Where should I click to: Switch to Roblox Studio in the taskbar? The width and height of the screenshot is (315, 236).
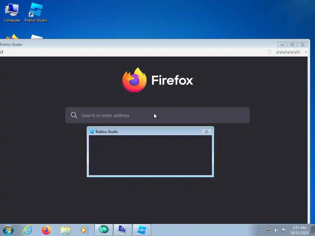click(142, 230)
